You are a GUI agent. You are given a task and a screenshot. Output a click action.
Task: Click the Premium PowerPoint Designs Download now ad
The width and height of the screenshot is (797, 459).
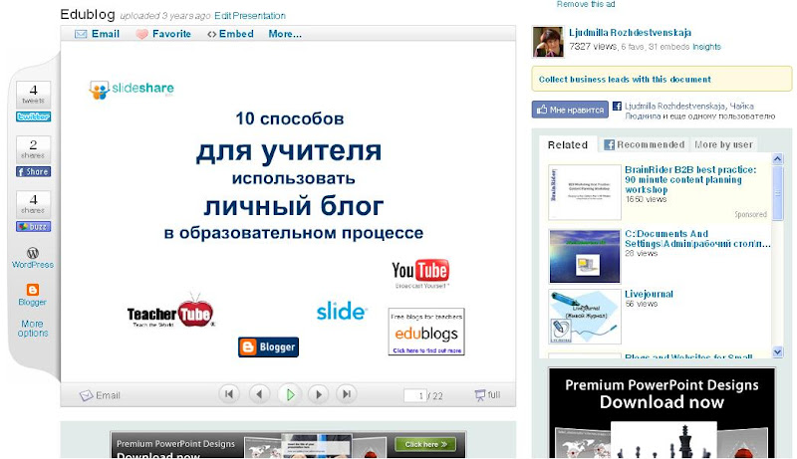point(662,413)
